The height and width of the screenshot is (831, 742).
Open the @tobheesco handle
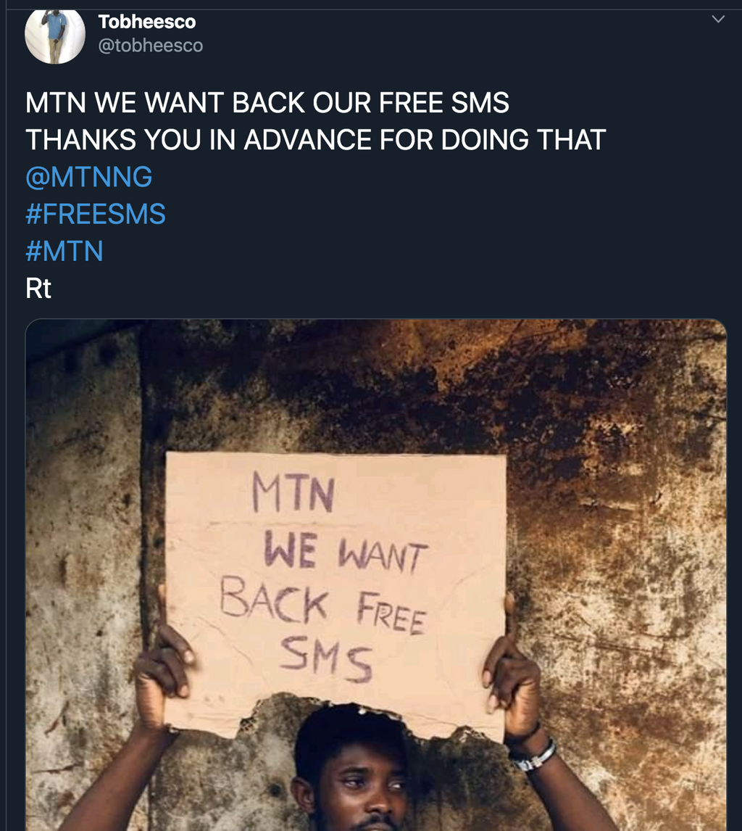[150, 45]
